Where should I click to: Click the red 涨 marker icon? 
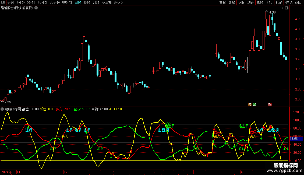click(270, 105)
